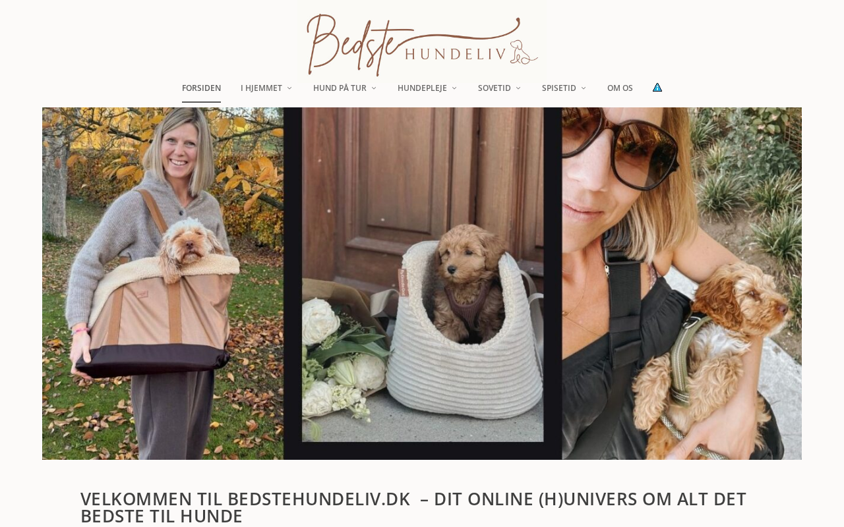
Task: Click the dog illustration in the site logo
Action: coord(524,52)
